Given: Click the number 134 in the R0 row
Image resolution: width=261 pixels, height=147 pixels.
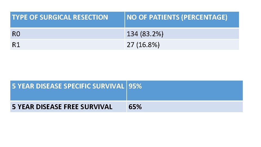Looking at the screenshot, I should click(132, 34).
